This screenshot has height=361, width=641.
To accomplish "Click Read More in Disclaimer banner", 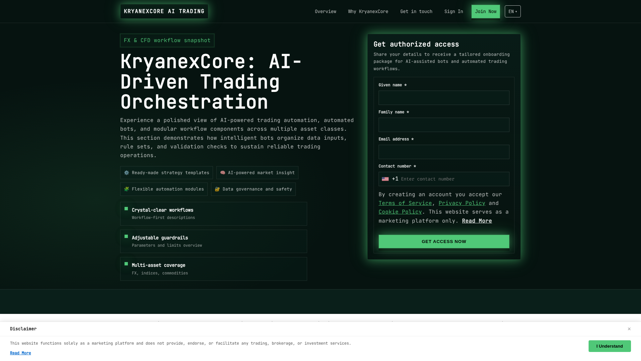I will coord(20,353).
